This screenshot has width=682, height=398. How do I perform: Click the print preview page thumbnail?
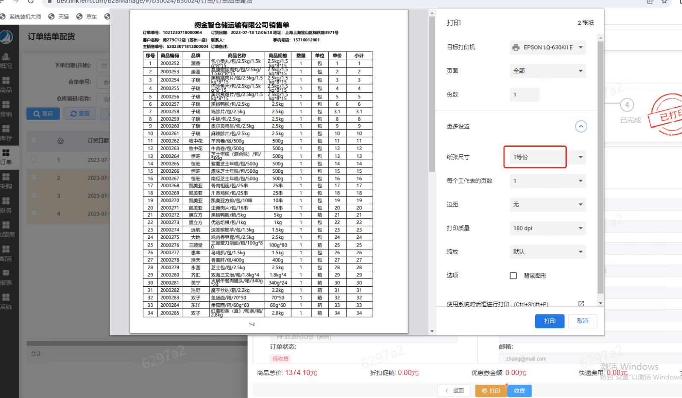click(269, 171)
